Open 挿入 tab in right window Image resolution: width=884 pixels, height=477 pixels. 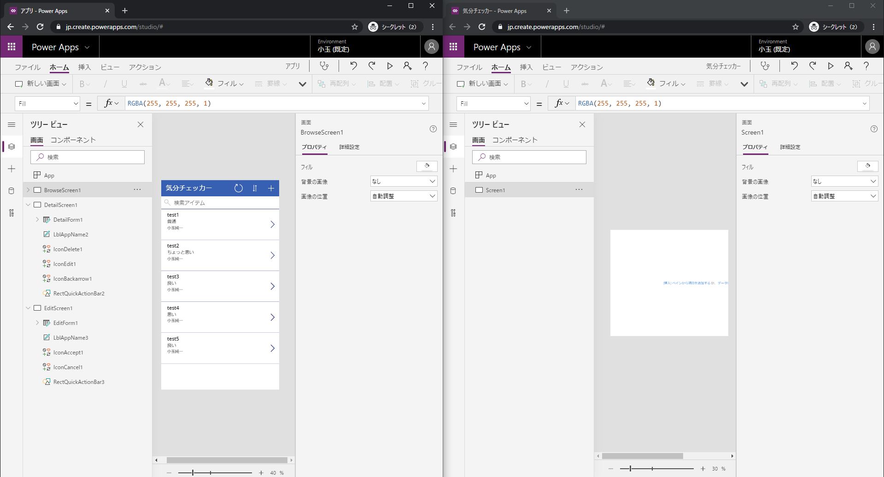527,67
